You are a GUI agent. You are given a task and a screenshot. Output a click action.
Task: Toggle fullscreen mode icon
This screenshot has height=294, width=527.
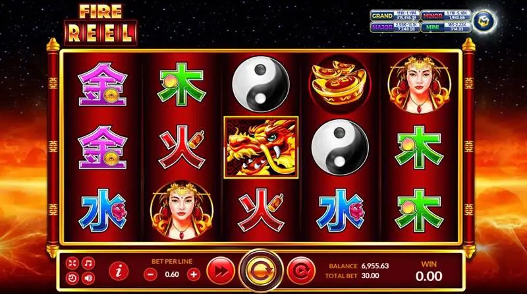(72, 263)
